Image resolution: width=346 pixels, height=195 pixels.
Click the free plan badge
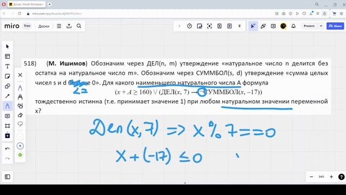[x=27, y=26]
